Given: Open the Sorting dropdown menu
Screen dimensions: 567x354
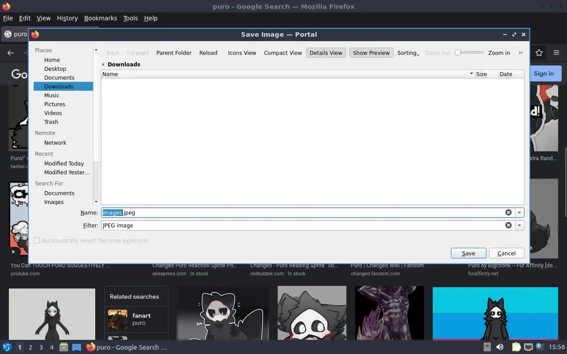Looking at the screenshot, I should [408, 53].
